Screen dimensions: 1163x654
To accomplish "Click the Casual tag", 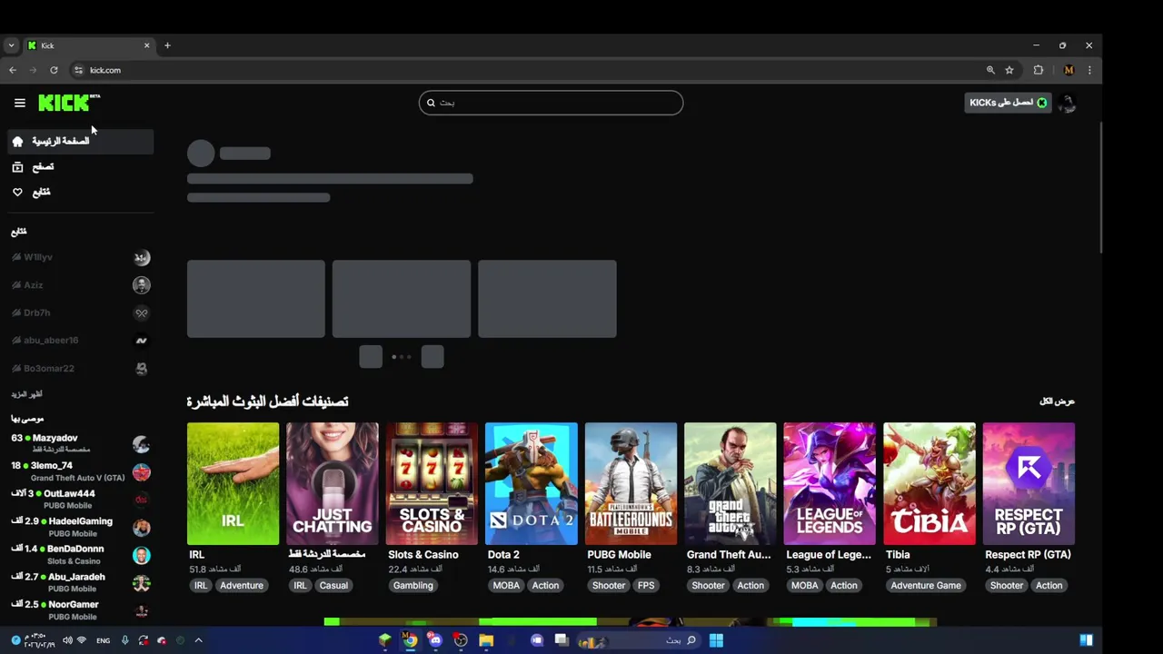I will click(333, 585).
